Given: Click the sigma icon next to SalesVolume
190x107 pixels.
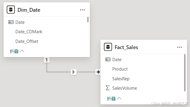Looking at the screenshot, I should click(108, 88).
